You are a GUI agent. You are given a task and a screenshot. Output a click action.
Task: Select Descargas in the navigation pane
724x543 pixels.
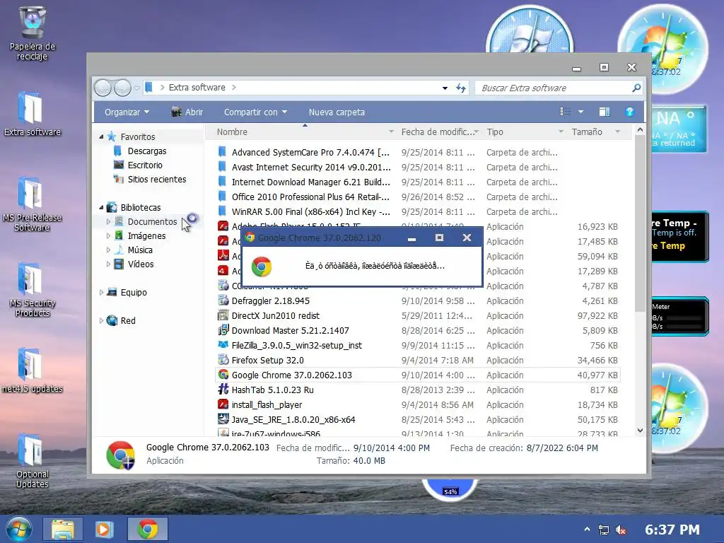[147, 151]
